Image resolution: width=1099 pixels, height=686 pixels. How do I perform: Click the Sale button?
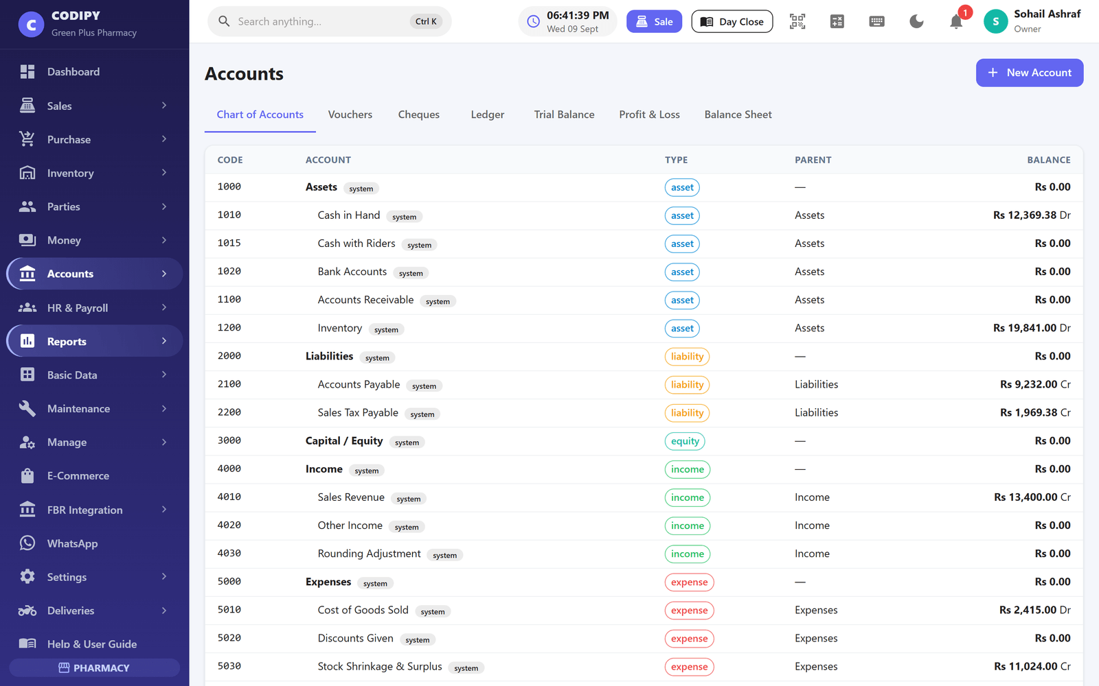click(655, 21)
